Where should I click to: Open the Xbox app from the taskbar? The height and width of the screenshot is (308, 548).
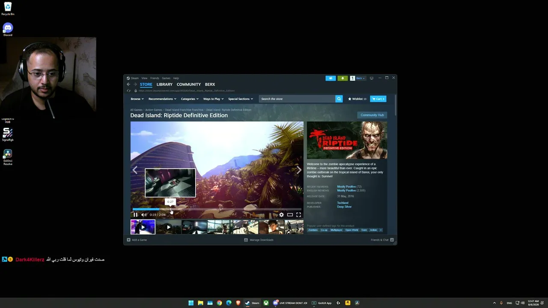point(266,303)
